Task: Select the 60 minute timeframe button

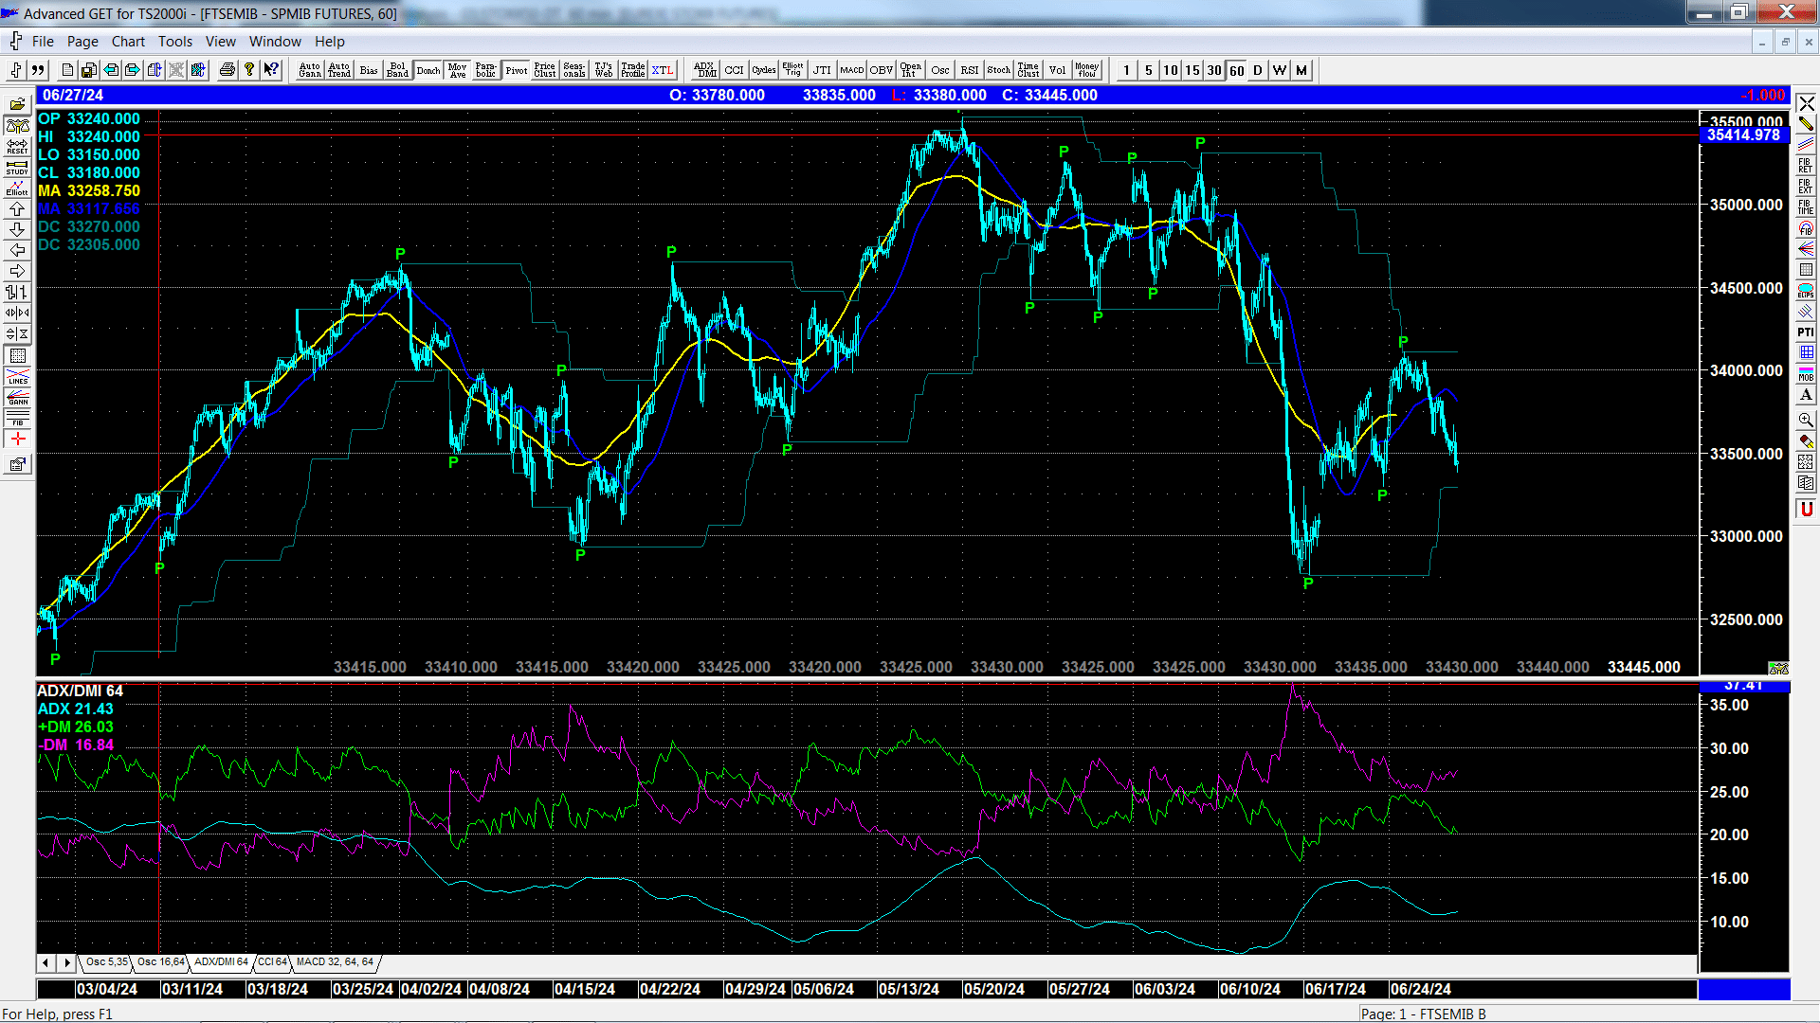Action: tap(1236, 70)
